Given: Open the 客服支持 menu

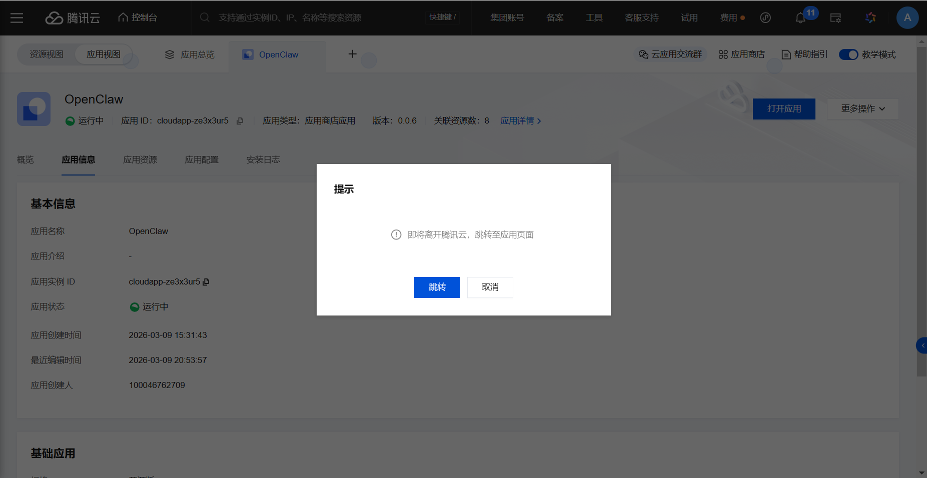Looking at the screenshot, I should pyautogui.click(x=642, y=17).
